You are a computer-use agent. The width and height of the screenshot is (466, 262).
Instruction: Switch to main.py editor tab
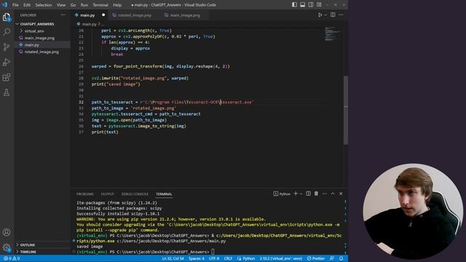coord(90,15)
